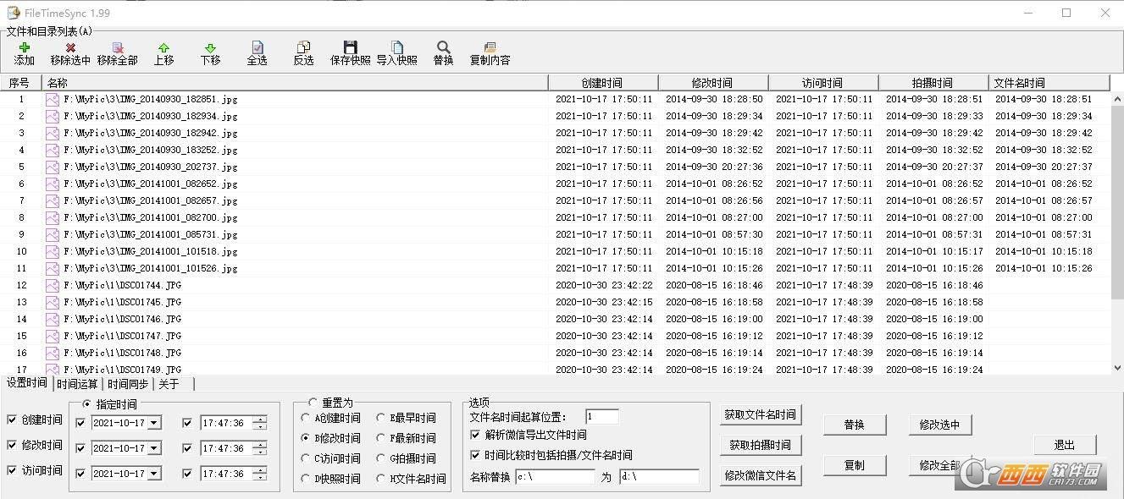
Task: Toggle the 访问时间 checkbox in the settings panel
Action: click(x=12, y=470)
